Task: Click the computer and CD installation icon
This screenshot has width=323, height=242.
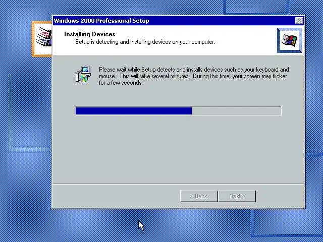Action: click(x=83, y=74)
